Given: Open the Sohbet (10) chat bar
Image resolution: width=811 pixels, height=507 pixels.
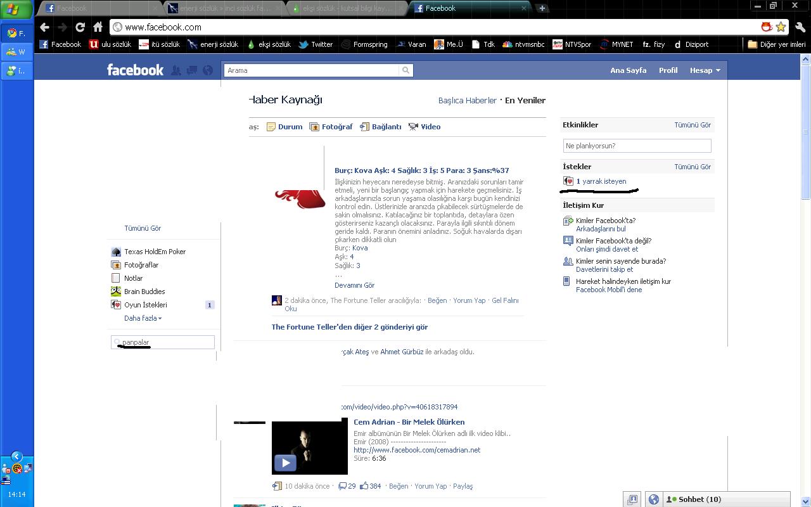Looking at the screenshot, I should [x=726, y=499].
